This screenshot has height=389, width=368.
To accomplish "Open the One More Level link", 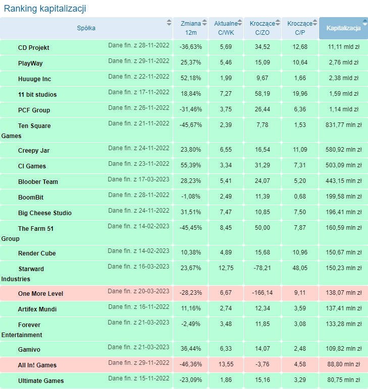I will pyautogui.click(x=40, y=294).
